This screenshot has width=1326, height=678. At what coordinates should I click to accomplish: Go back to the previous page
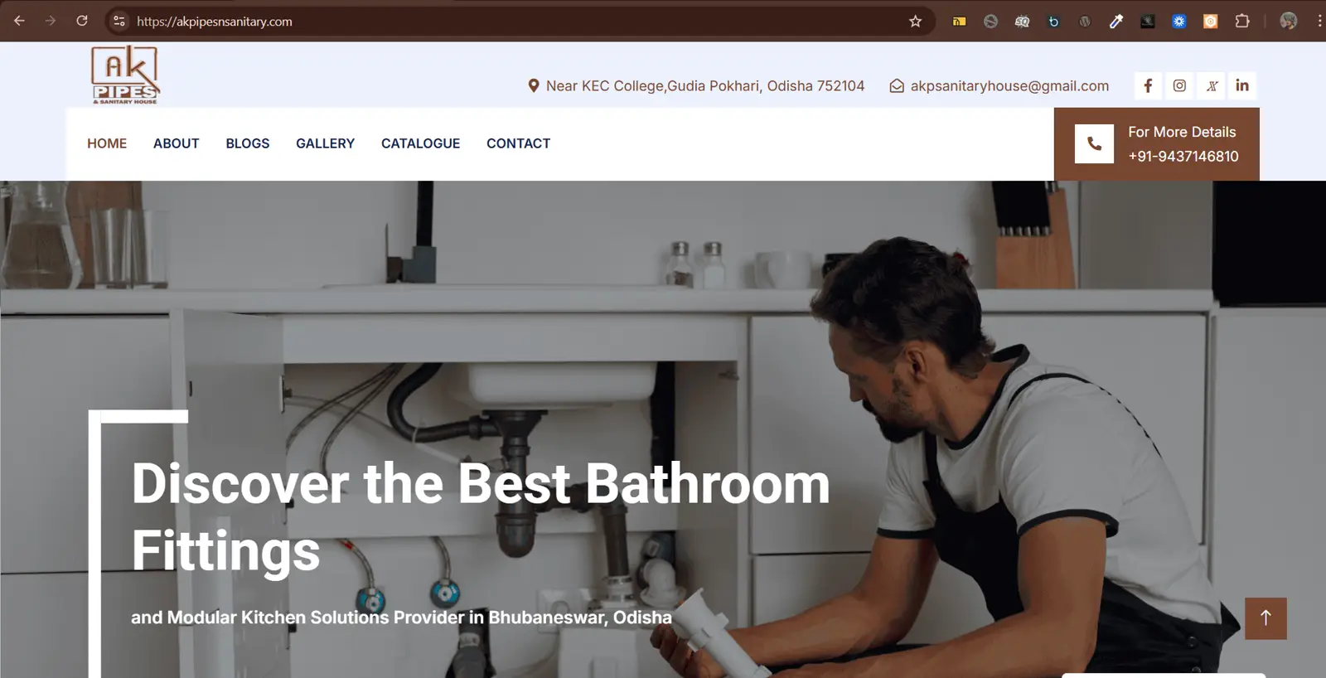pyautogui.click(x=19, y=21)
